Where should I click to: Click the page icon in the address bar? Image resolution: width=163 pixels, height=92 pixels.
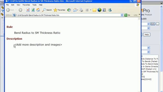[14, 15]
